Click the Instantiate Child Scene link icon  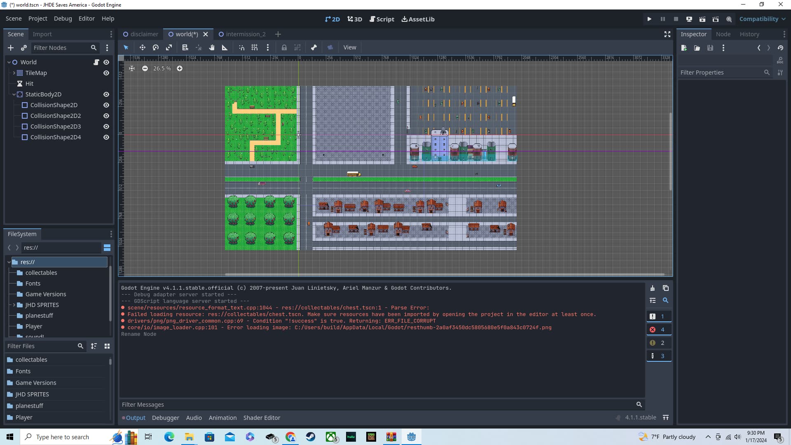pos(24,48)
